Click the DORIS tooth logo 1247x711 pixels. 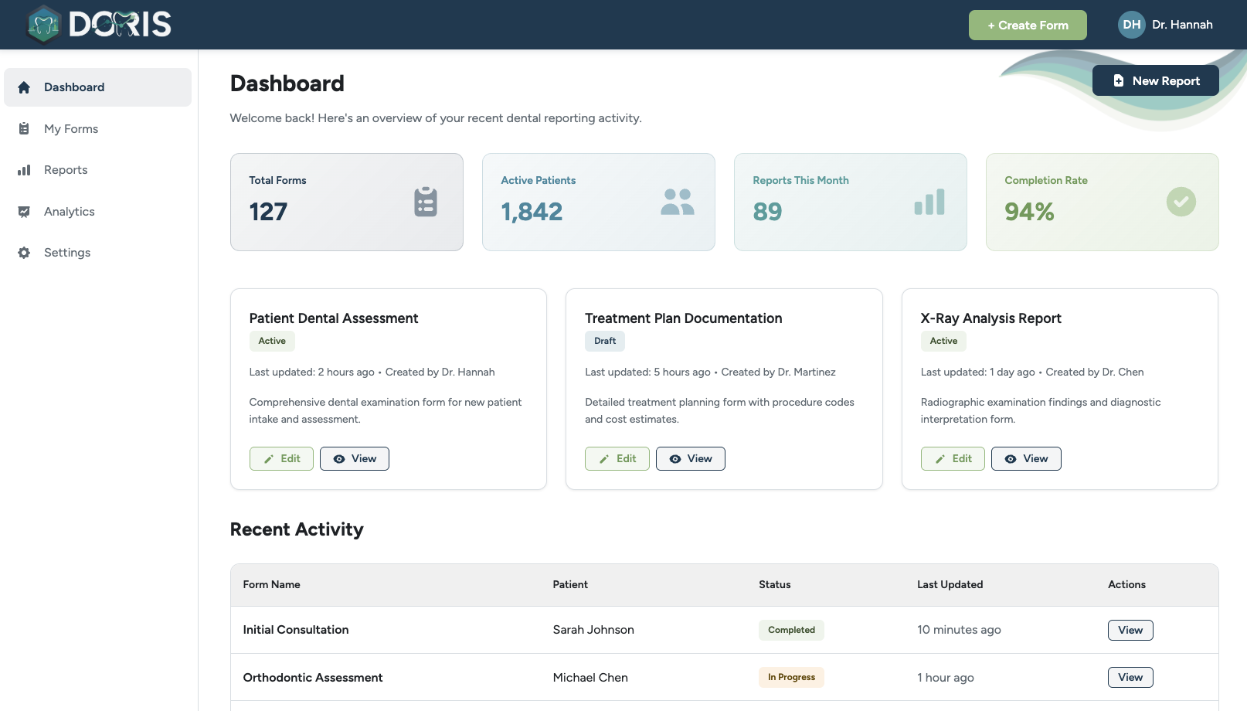[43, 24]
